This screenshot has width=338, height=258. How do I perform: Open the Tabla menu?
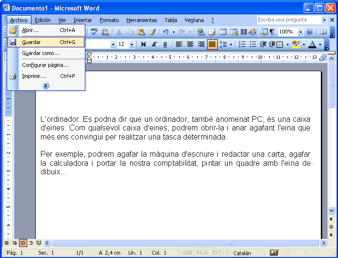point(171,20)
